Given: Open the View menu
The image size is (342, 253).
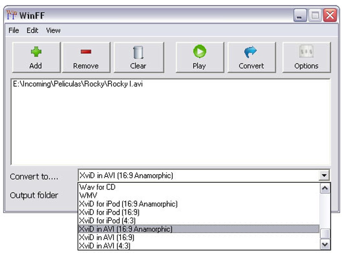Looking at the screenshot, I should (x=53, y=30).
